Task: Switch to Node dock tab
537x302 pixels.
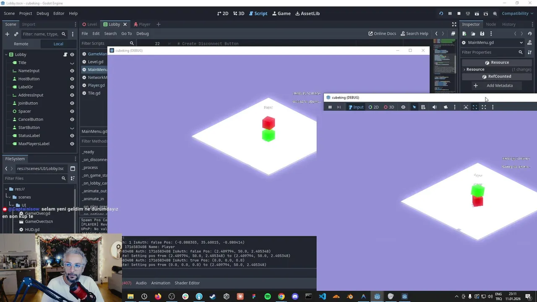Action: [x=491, y=24]
